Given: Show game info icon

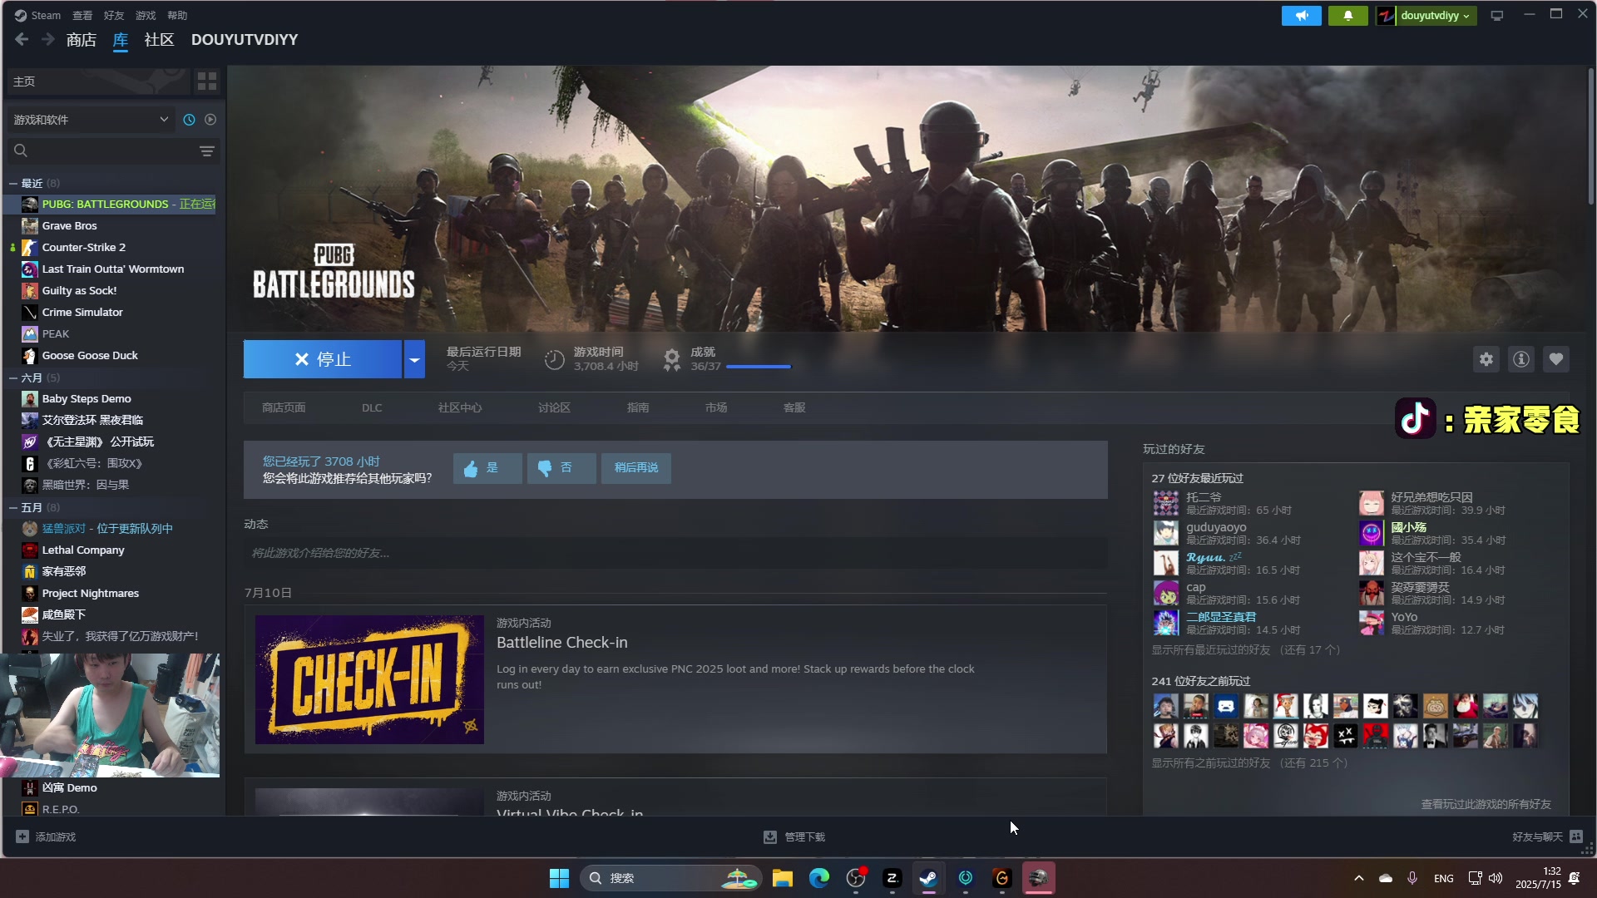Looking at the screenshot, I should 1521,359.
